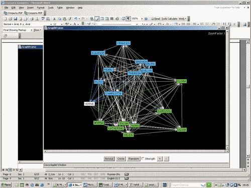
Task: Toggle the Show/Hide paragraph marks icon
Action: point(129,19)
